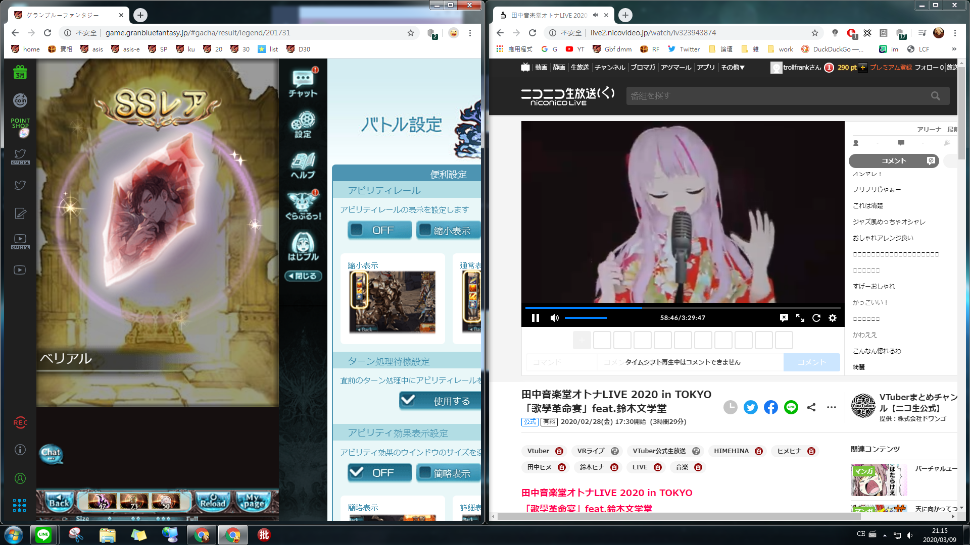Open Chrome menu in Niconico window
This screenshot has height=545, width=970.
pyautogui.click(x=955, y=33)
